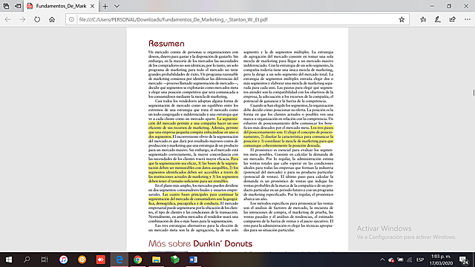The image size is (475, 267).
Task: Open Settings and more menu
Action: 468,20
